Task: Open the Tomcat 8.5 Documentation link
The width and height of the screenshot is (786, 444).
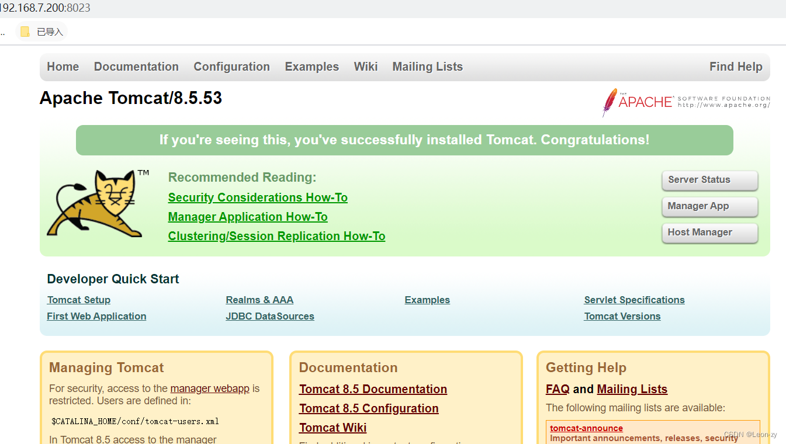Action: coord(373,389)
